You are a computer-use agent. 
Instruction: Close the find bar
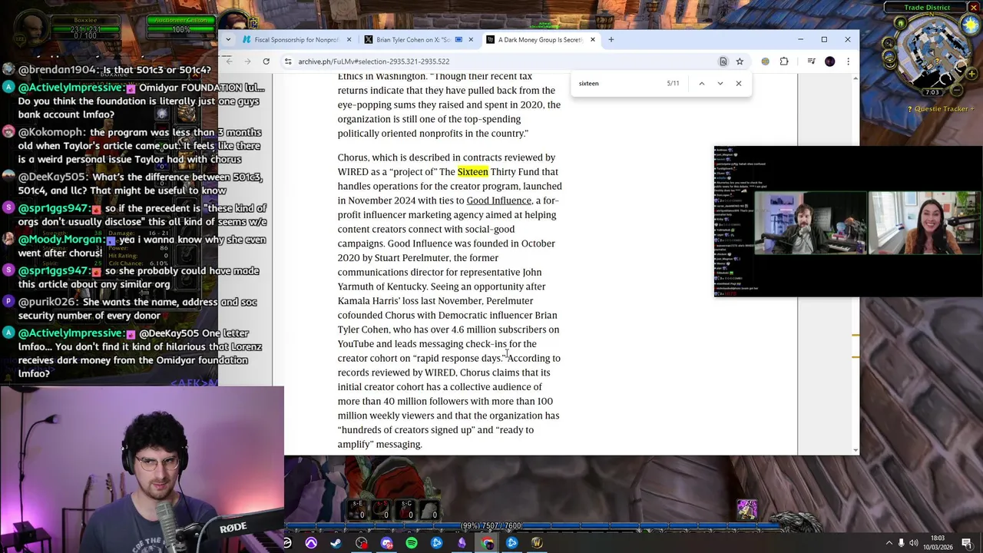click(739, 83)
